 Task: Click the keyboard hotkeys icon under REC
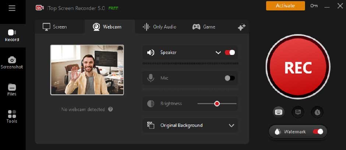click(279, 112)
